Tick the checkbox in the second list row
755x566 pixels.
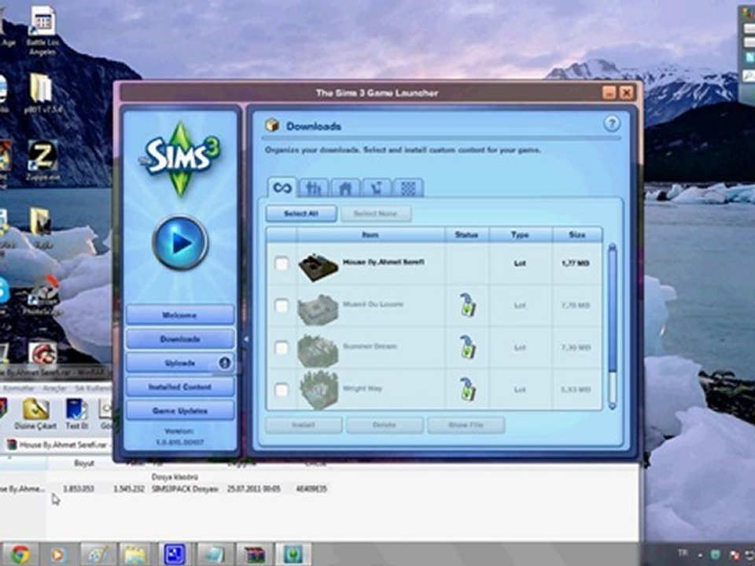coord(282,306)
